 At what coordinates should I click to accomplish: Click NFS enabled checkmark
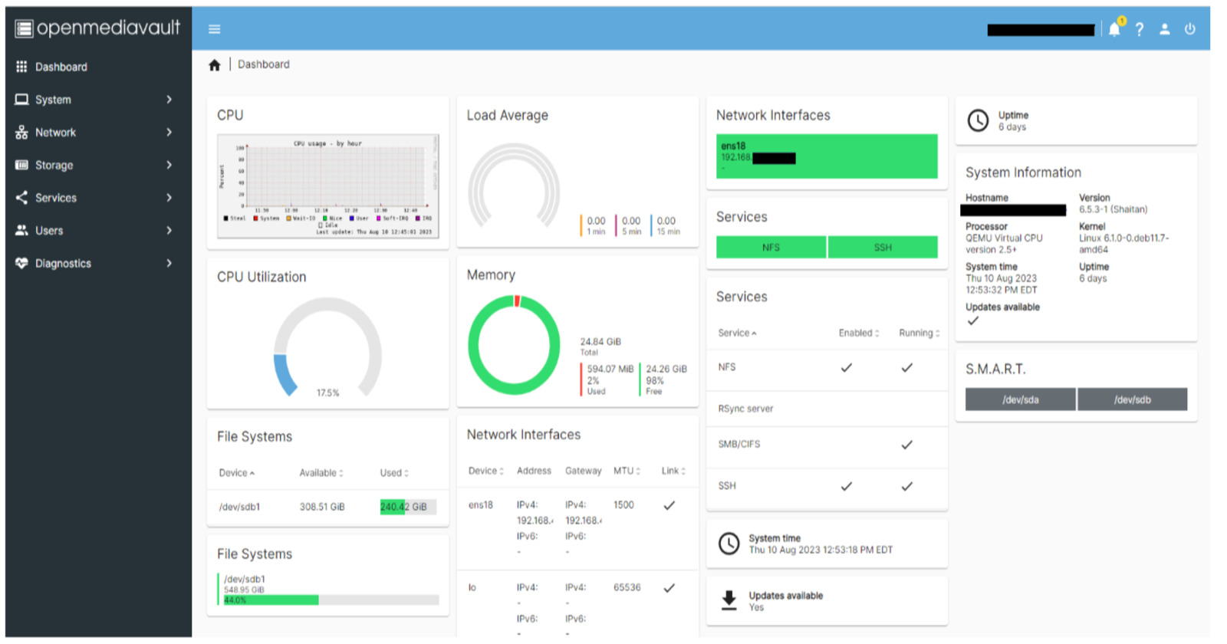click(847, 368)
